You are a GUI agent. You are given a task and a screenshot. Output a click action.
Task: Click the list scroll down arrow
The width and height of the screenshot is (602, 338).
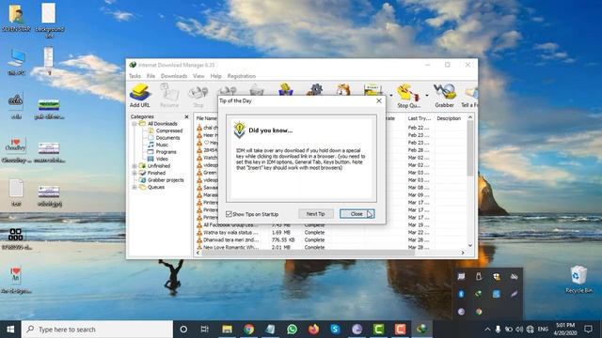coord(470,245)
